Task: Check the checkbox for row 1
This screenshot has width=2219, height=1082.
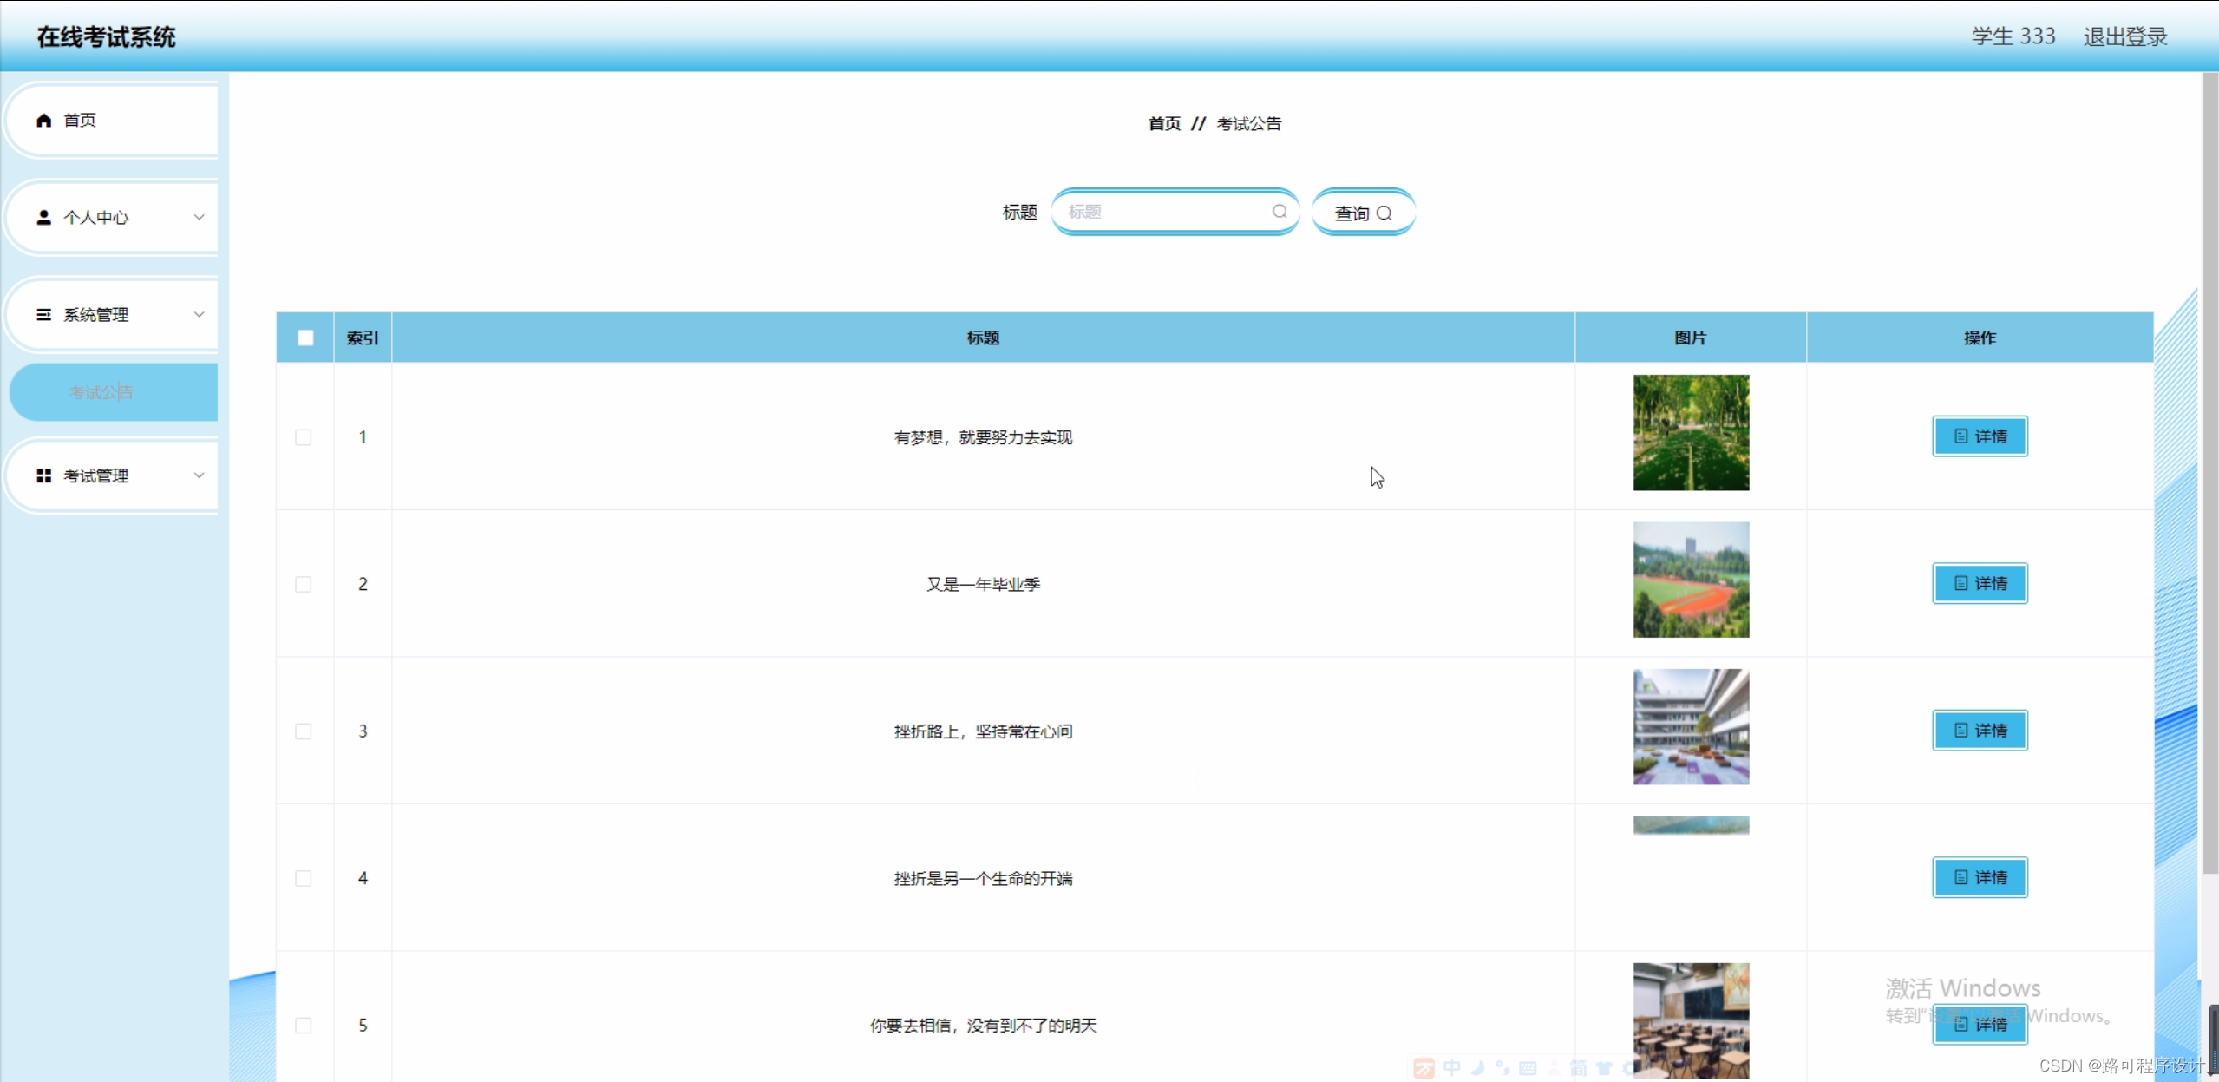Action: [302, 437]
